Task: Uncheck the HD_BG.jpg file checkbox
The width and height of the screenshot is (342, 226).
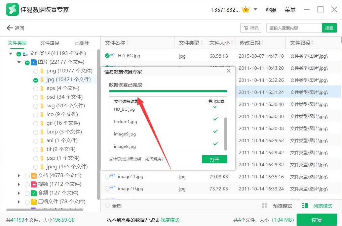Action: coord(107,56)
